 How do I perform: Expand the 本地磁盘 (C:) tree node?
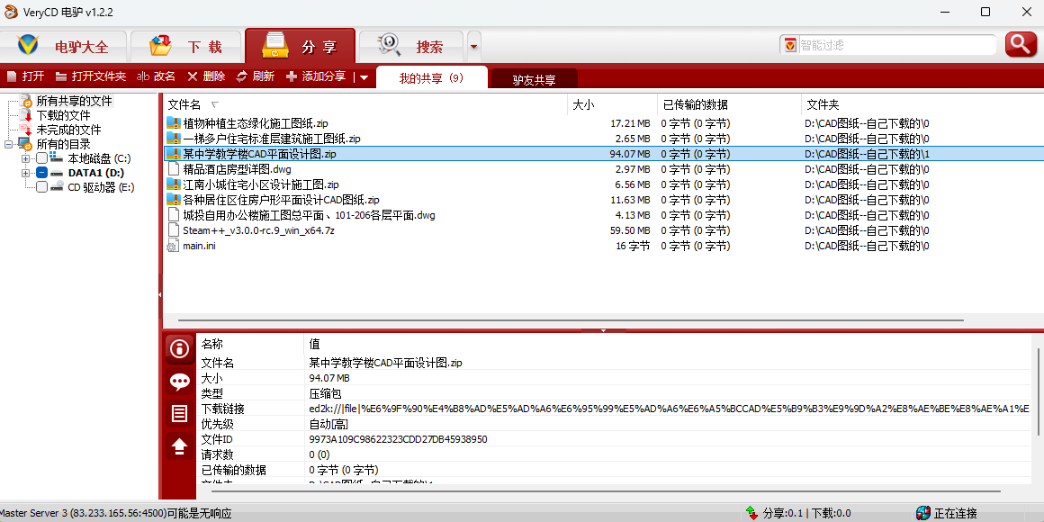[x=25, y=158]
